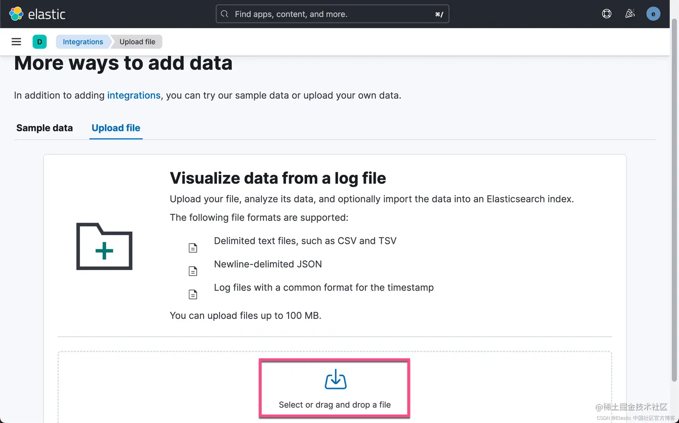Click Select or drag and drop a file

(335, 405)
